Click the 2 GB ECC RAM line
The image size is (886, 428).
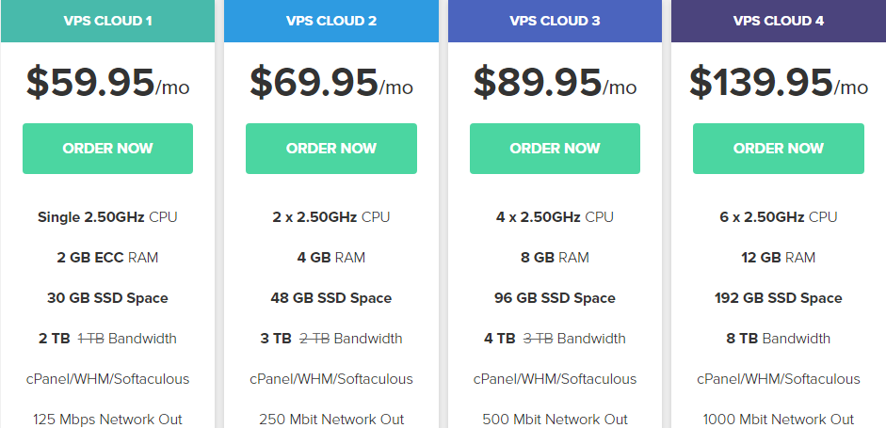(x=107, y=258)
